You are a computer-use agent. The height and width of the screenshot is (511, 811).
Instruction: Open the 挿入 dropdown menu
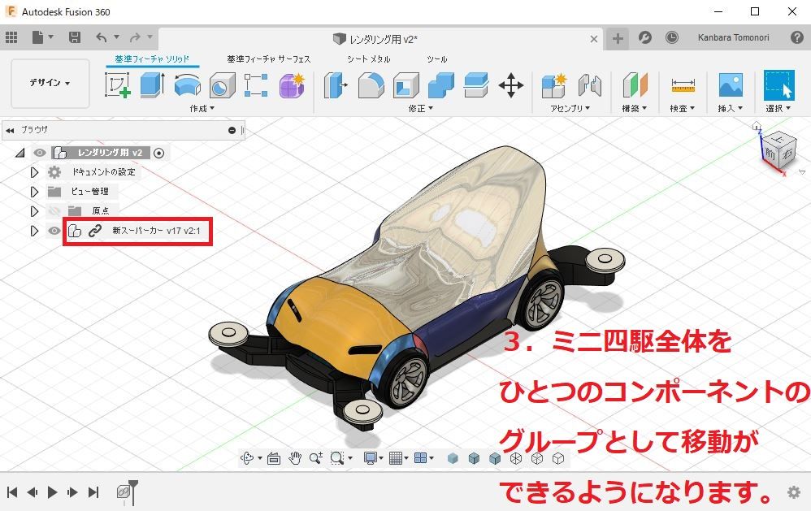[731, 108]
